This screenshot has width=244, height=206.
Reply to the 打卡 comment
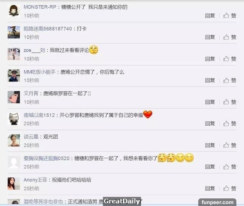tap(210, 37)
